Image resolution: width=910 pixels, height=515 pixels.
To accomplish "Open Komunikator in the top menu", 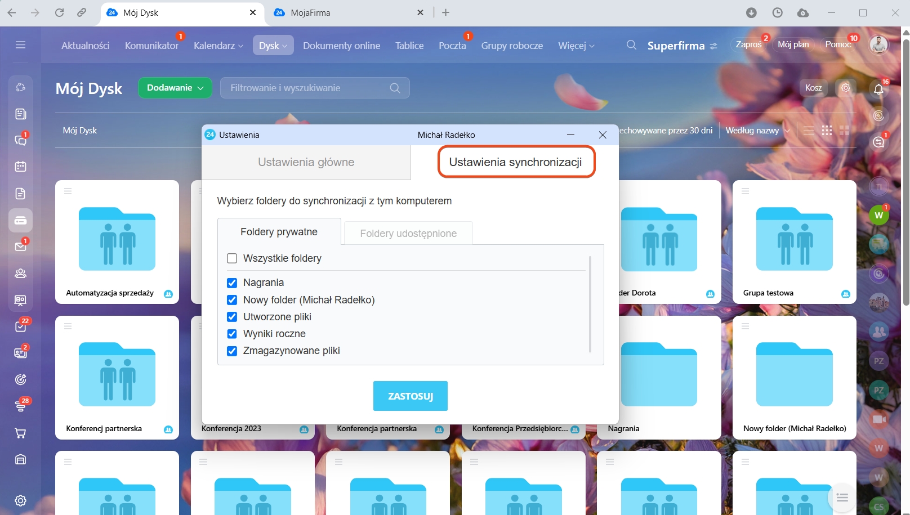I will coord(151,46).
